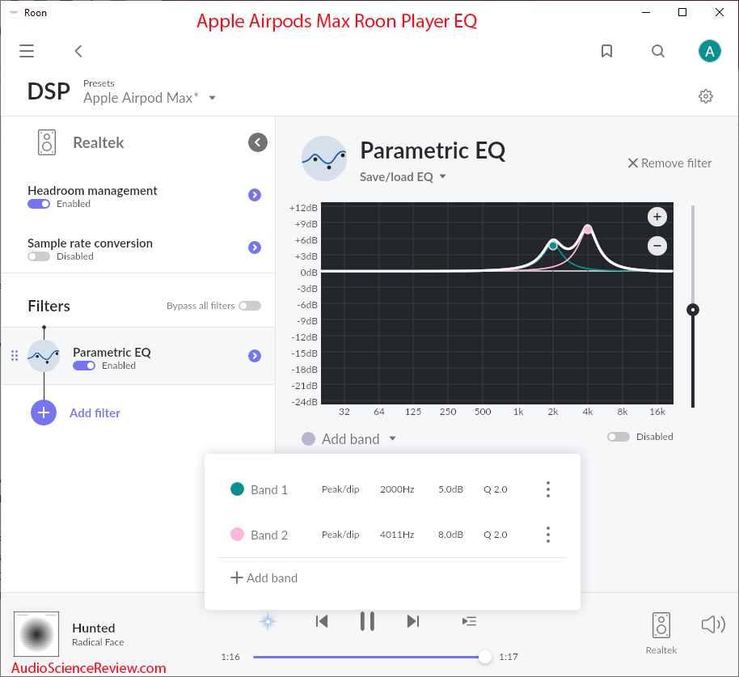Open the Hunted track title
This screenshot has height=677, width=739.
93,628
